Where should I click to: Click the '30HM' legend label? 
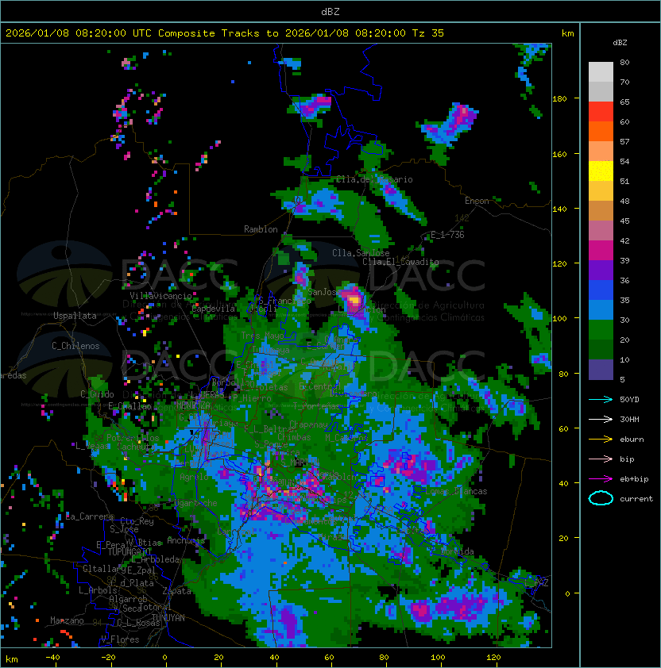click(629, 419)
